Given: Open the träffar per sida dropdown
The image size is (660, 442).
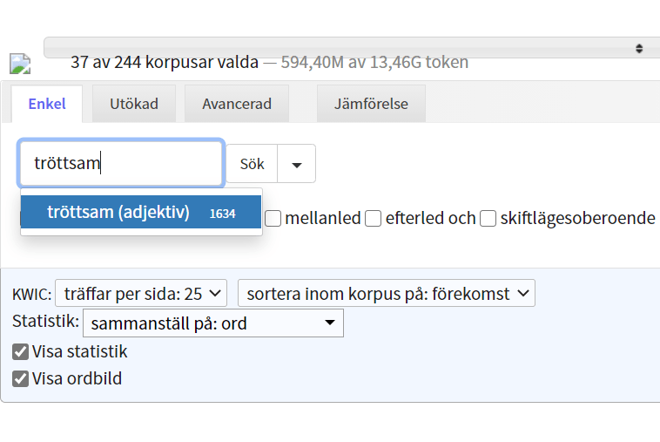Looking at the screenshot, I should [143, 293].
